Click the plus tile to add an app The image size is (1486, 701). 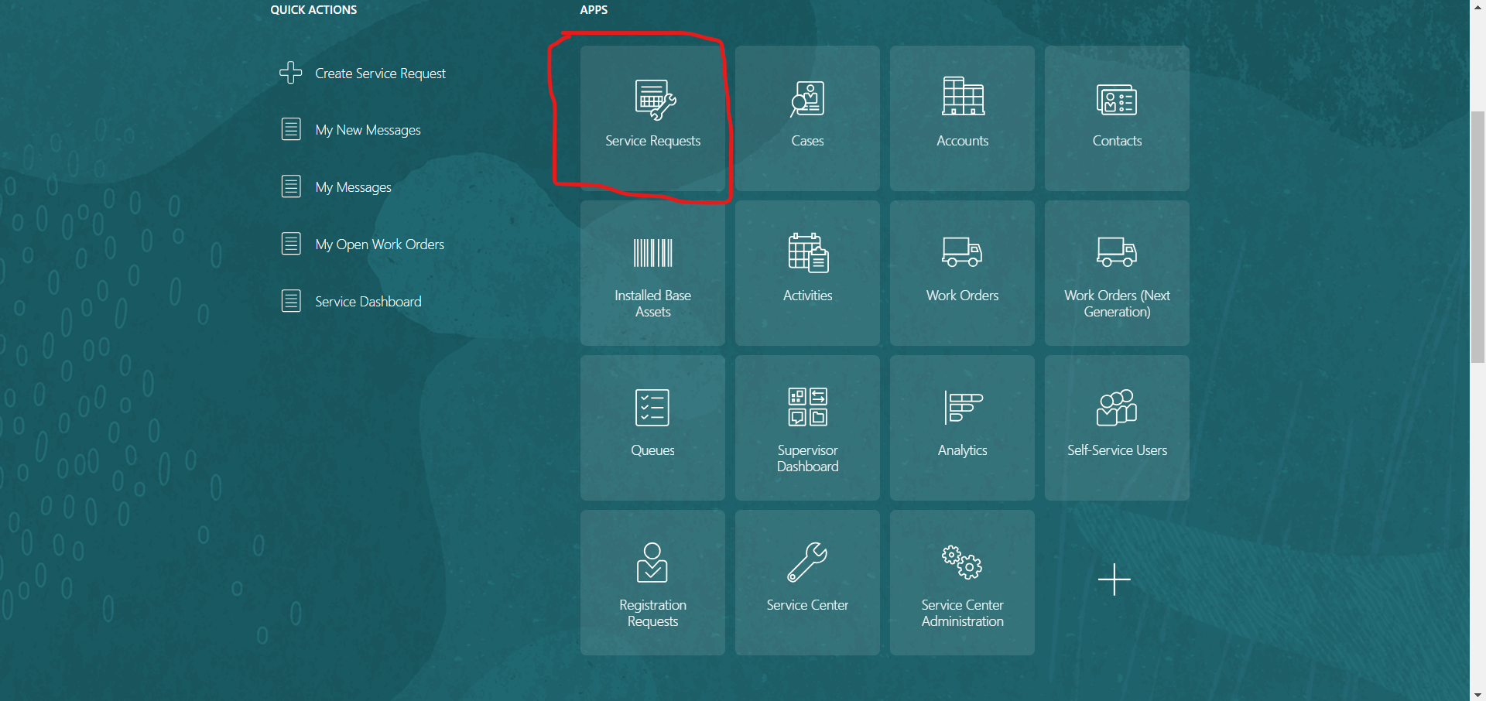tap(1113, 580)
